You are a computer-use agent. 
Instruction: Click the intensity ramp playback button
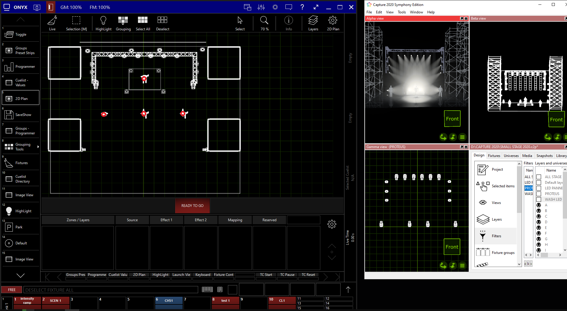click(x=27, y=301)
